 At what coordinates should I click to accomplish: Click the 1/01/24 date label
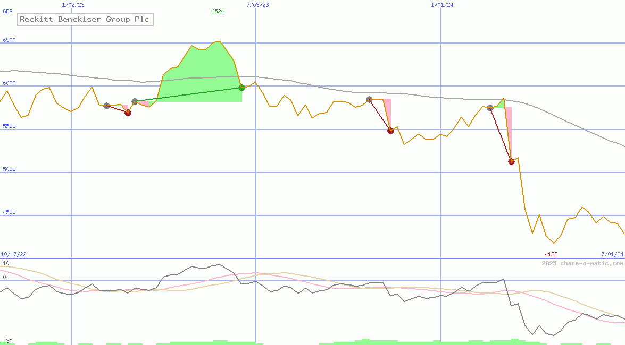442,5
